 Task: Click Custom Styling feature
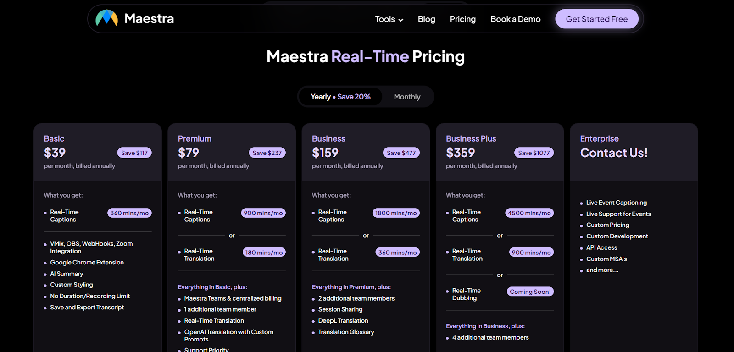pos(71,285)
